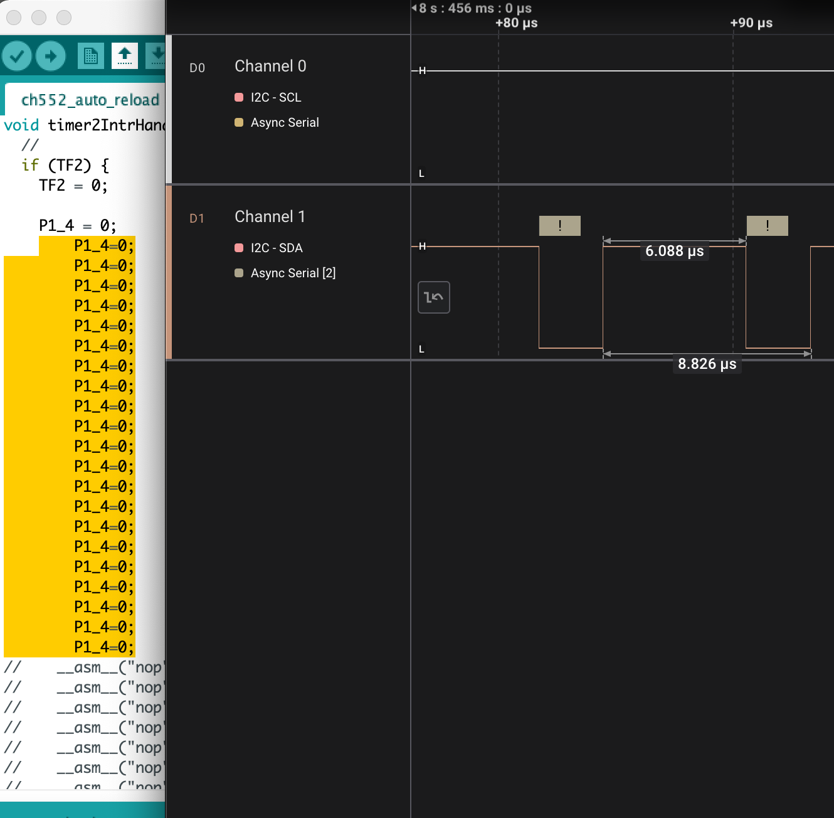The image size is (834, 818).
Task: Select the I2C - SDA analyzer label
Action: (277, 248)
